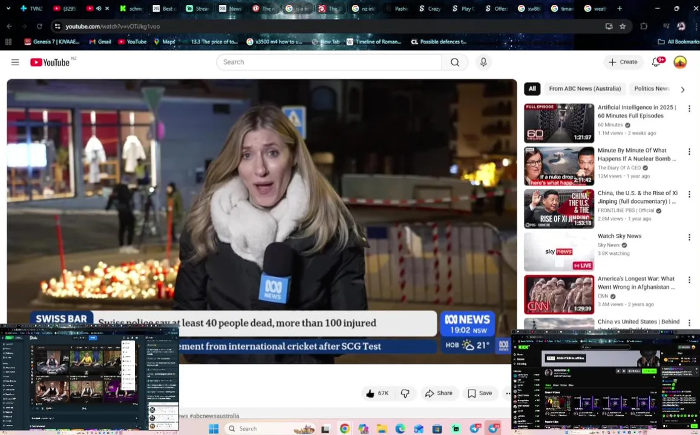The image size is (700, 435).
Task: Open the YouTube guide hamburger menu
Action: (x=15, y=62)
